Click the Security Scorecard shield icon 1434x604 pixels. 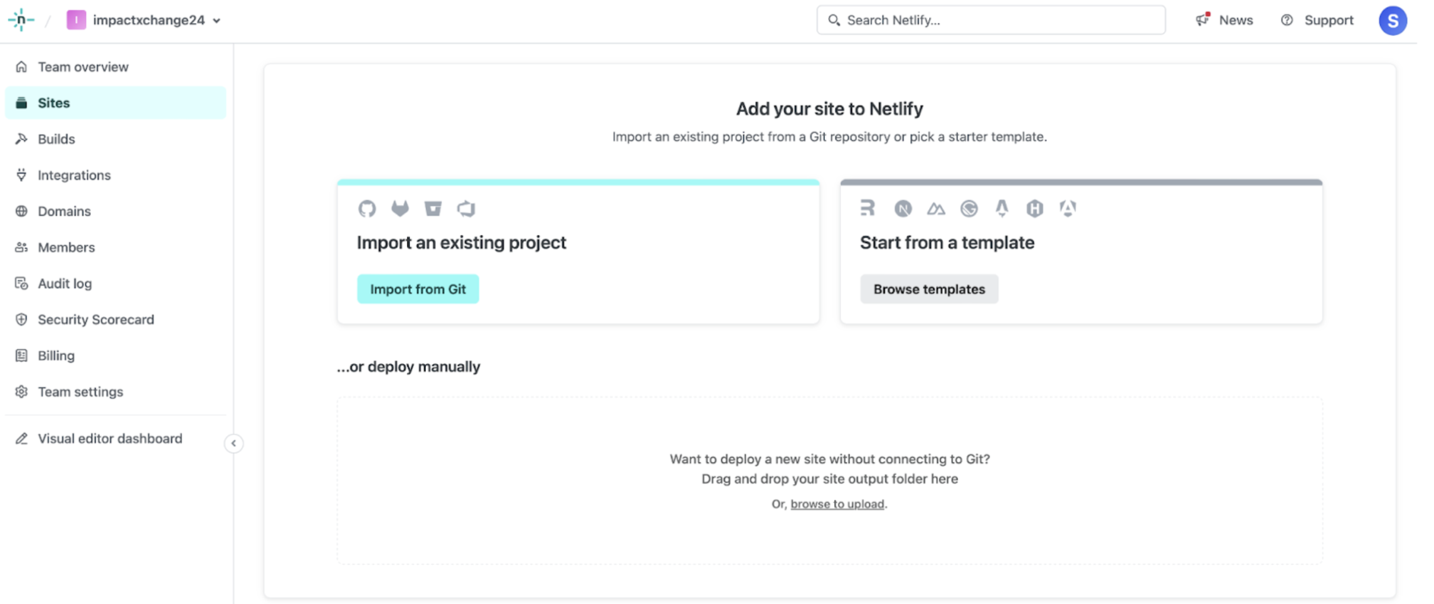(21, 320)
